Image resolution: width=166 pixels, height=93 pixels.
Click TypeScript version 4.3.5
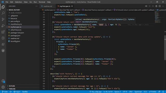(145, 92)
